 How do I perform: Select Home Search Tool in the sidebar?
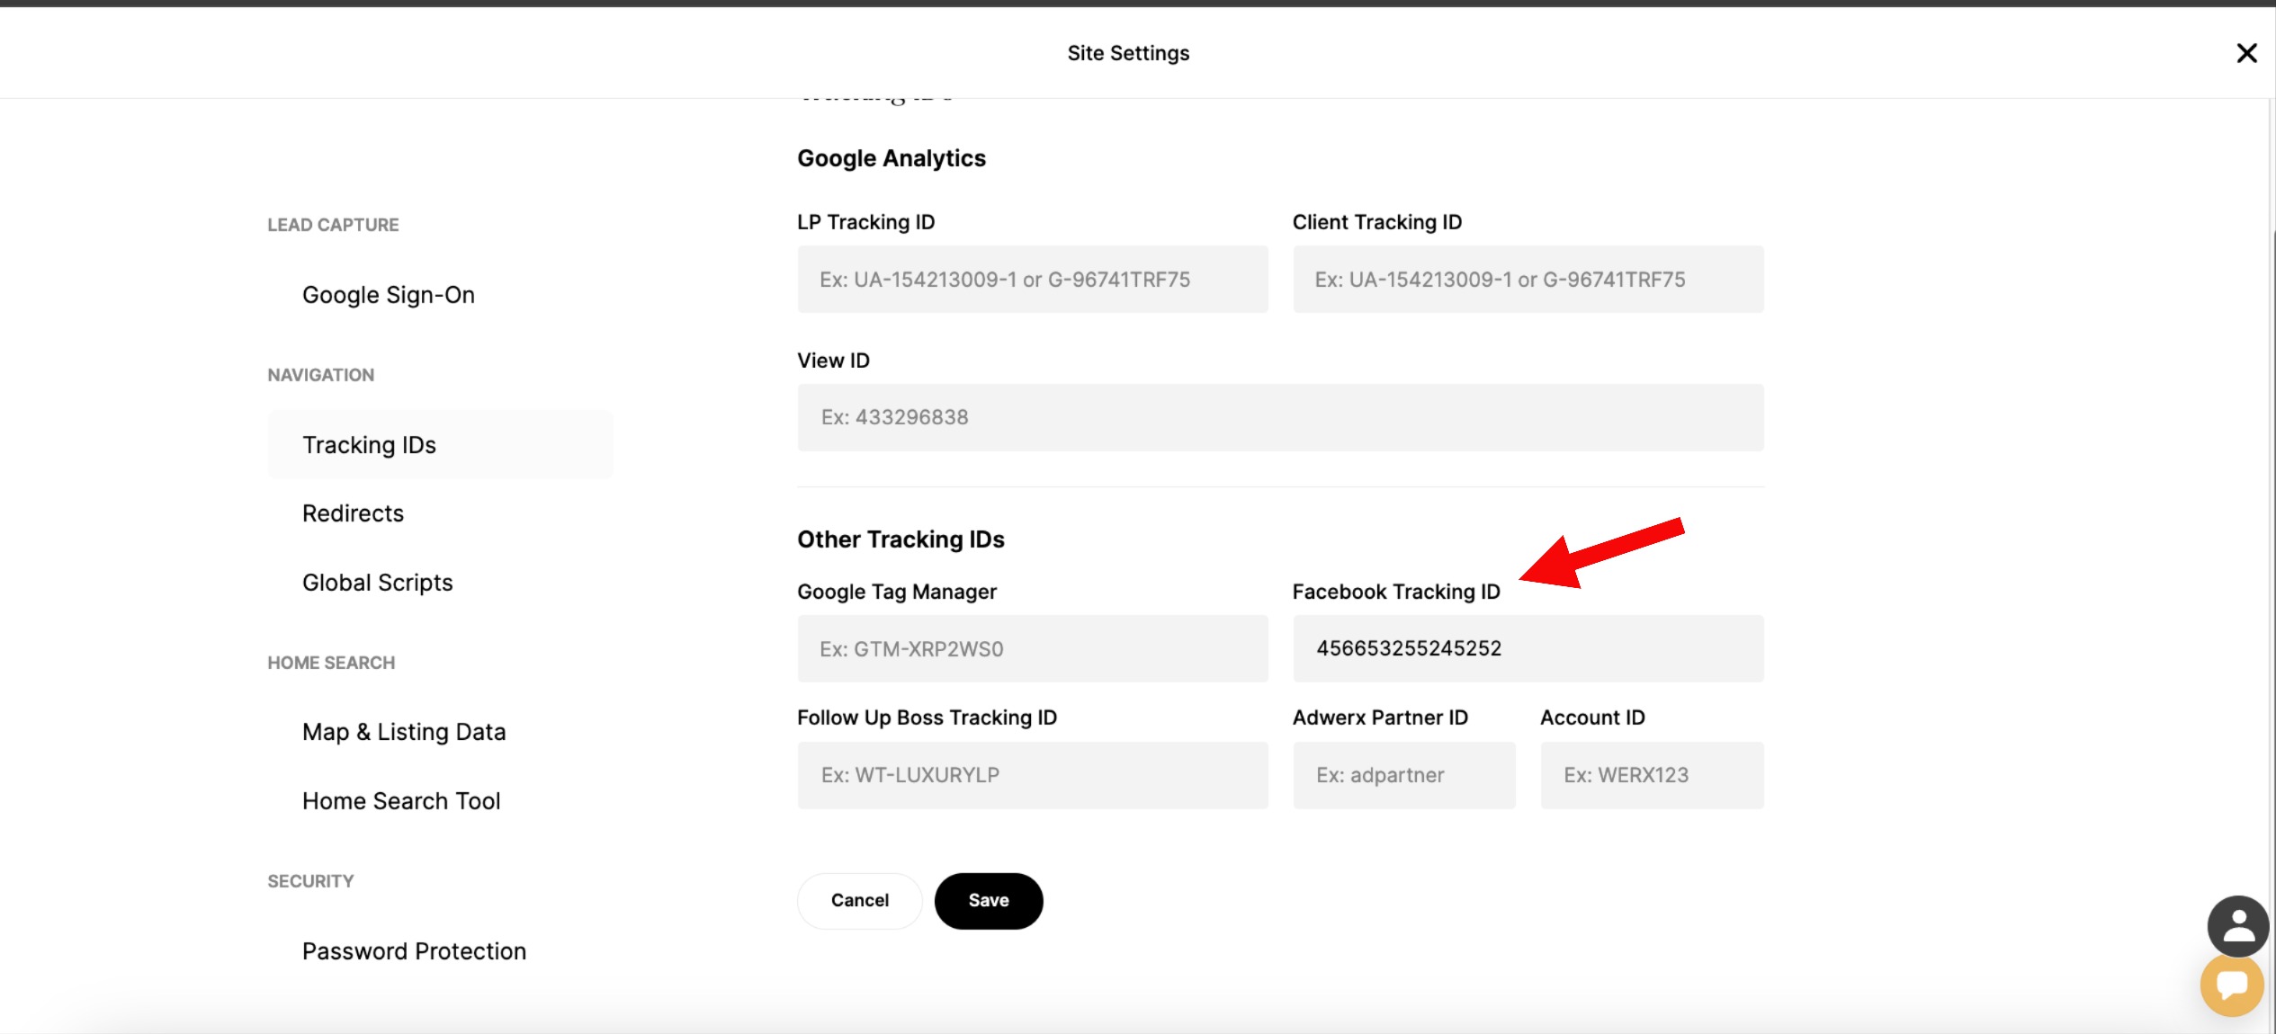pos(401,801)
